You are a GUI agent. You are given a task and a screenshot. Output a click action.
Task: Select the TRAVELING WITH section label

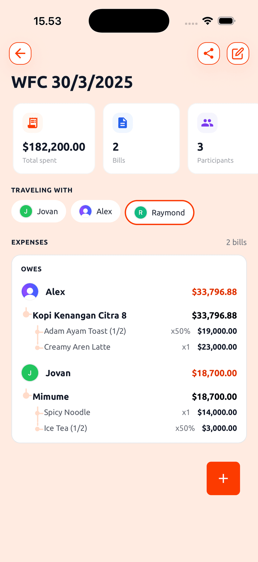pos(42,190)
